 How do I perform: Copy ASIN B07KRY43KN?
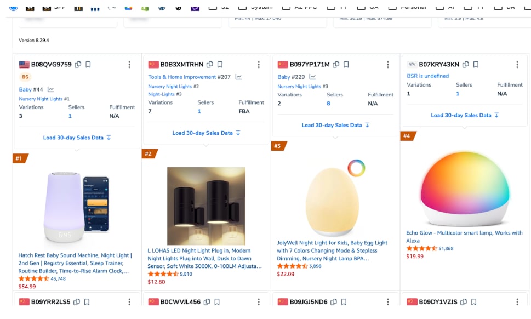465,65
